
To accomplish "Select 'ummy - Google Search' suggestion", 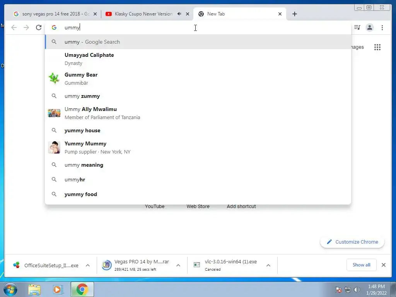I will [198, 42].
